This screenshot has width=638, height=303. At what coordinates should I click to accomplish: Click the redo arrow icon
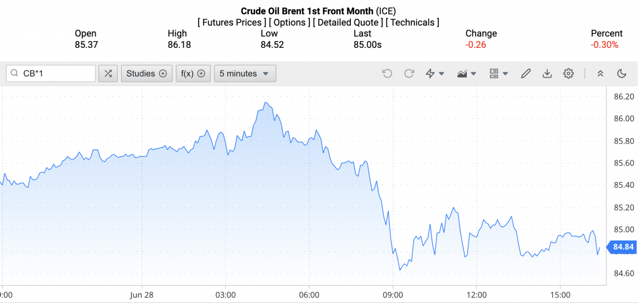tap(409, 74)
